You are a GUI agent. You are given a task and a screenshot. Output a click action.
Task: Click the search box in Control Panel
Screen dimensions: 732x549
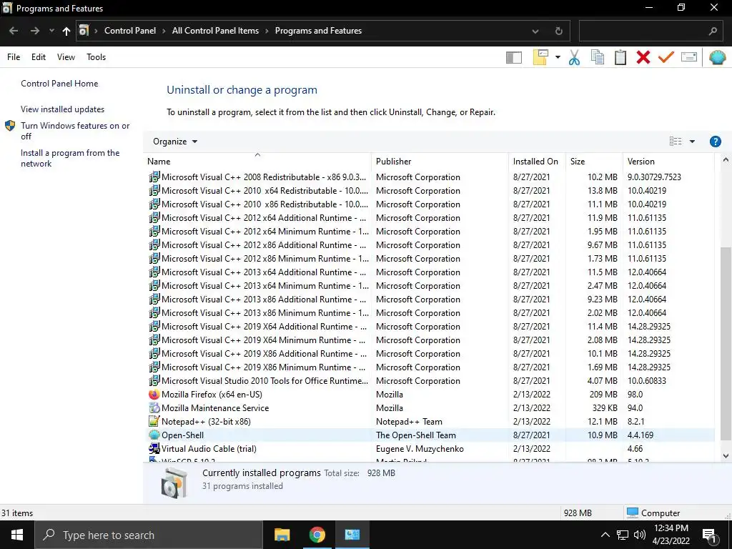651,31
